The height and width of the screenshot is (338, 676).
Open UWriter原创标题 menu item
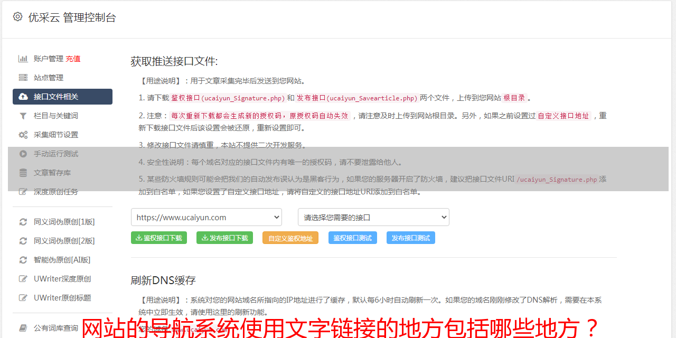[62, 298]
